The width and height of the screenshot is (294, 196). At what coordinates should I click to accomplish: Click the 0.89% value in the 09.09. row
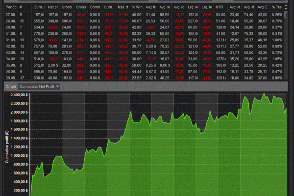(x=277, y=78)
